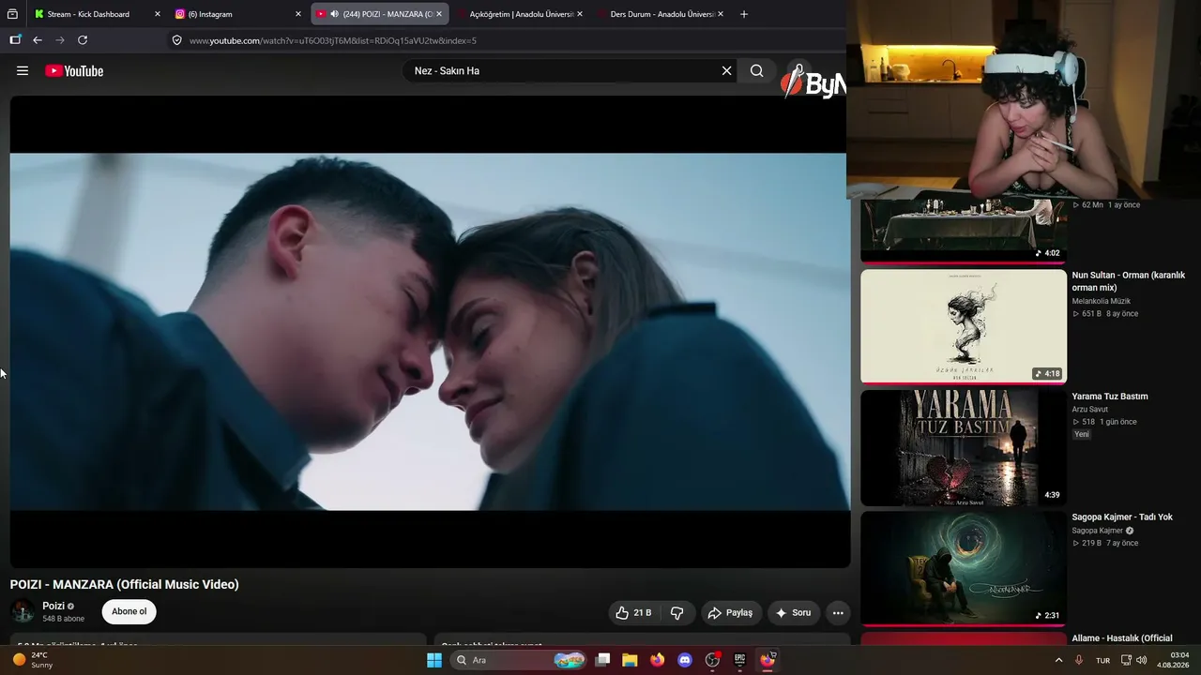The image size is (1201, 675).
Task: Select the YouTube URL in the address bar
Action: click(x=333, y=41)
